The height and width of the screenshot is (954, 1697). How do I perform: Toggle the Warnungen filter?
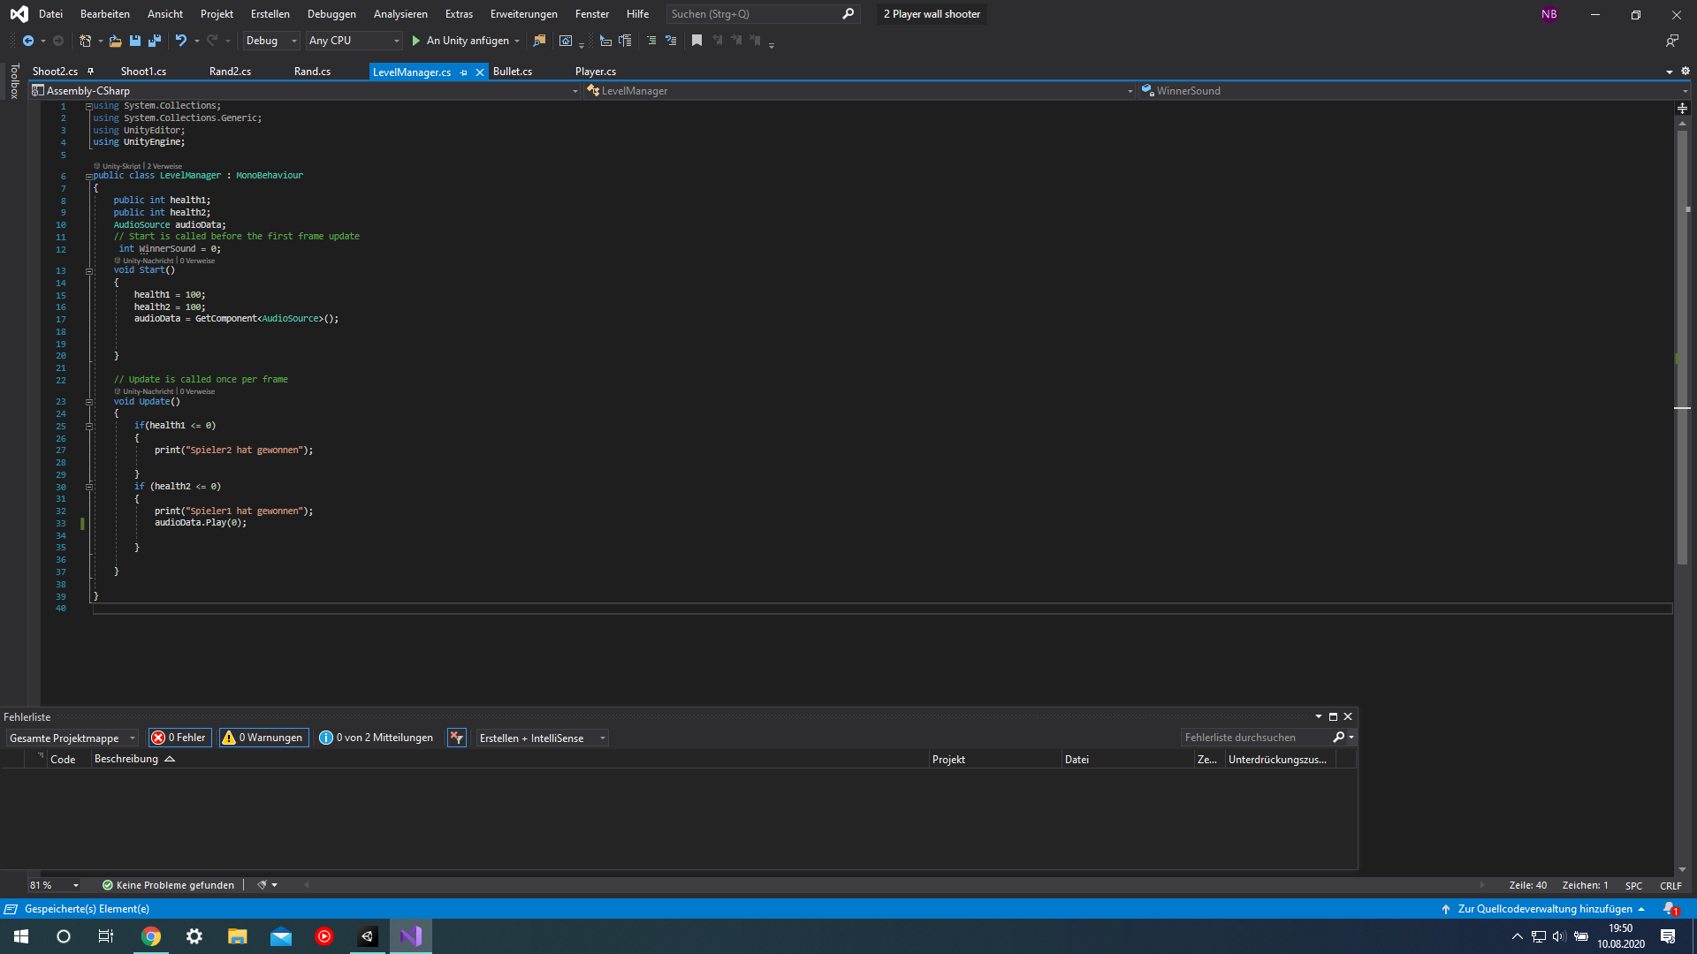(x=263, y=738)
